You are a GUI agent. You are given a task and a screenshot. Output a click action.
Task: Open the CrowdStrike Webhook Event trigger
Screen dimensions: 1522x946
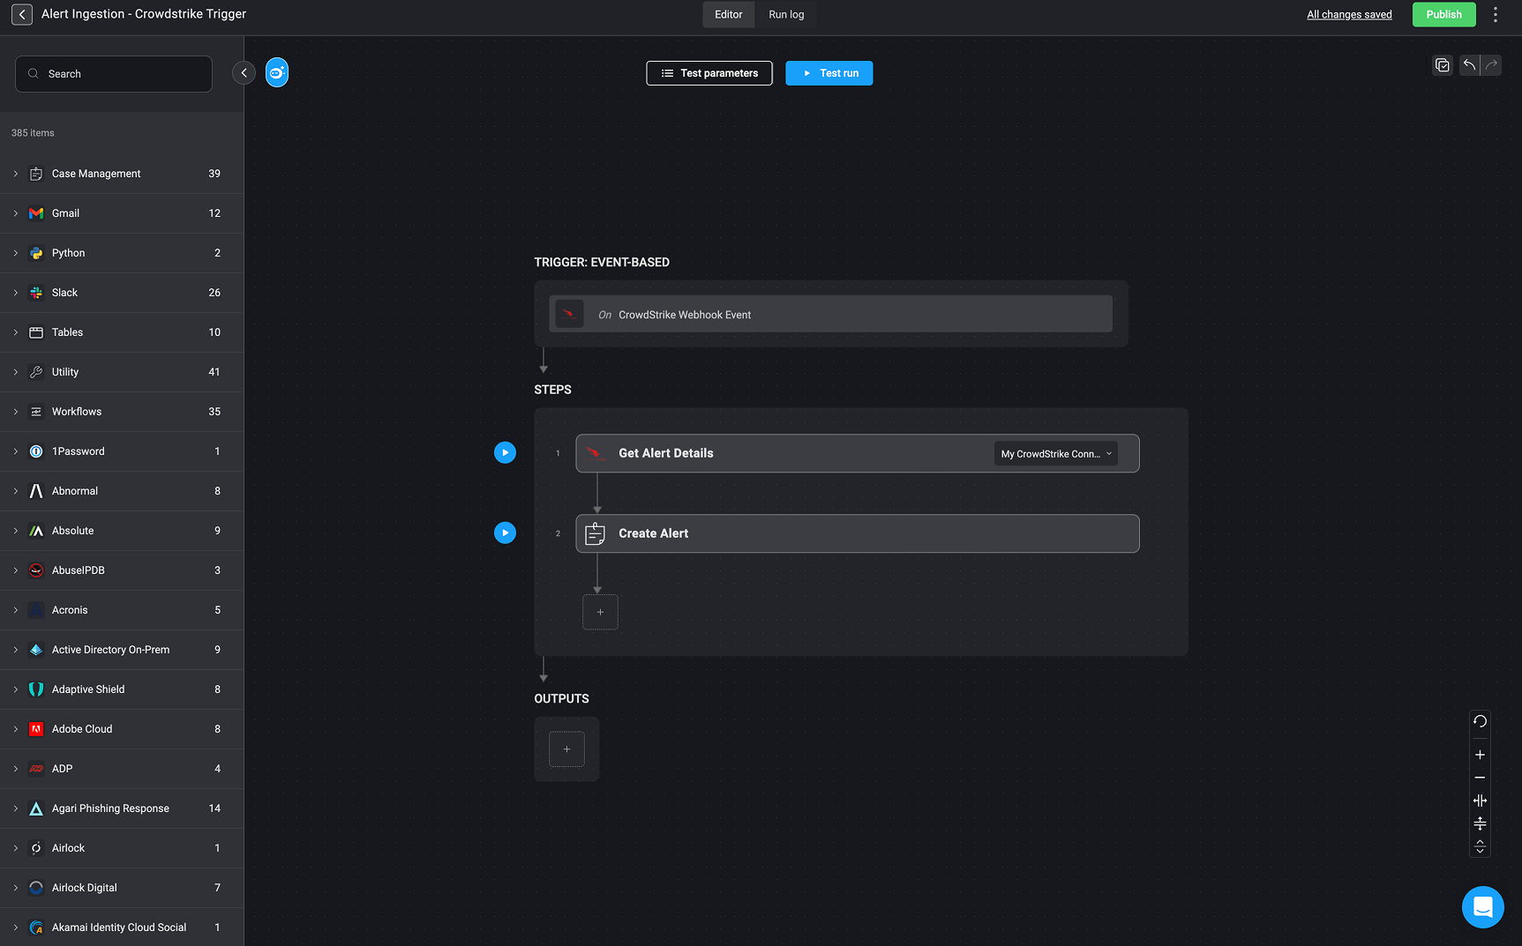click(x=830, y=314)
